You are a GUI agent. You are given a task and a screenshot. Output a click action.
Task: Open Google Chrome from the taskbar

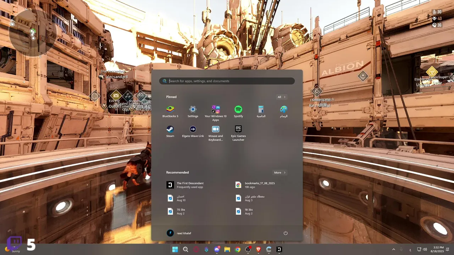(x=238, y=249)
